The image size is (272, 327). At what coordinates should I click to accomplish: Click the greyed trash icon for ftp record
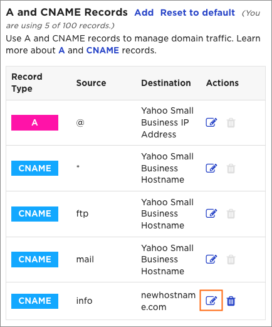pos(231,213)
